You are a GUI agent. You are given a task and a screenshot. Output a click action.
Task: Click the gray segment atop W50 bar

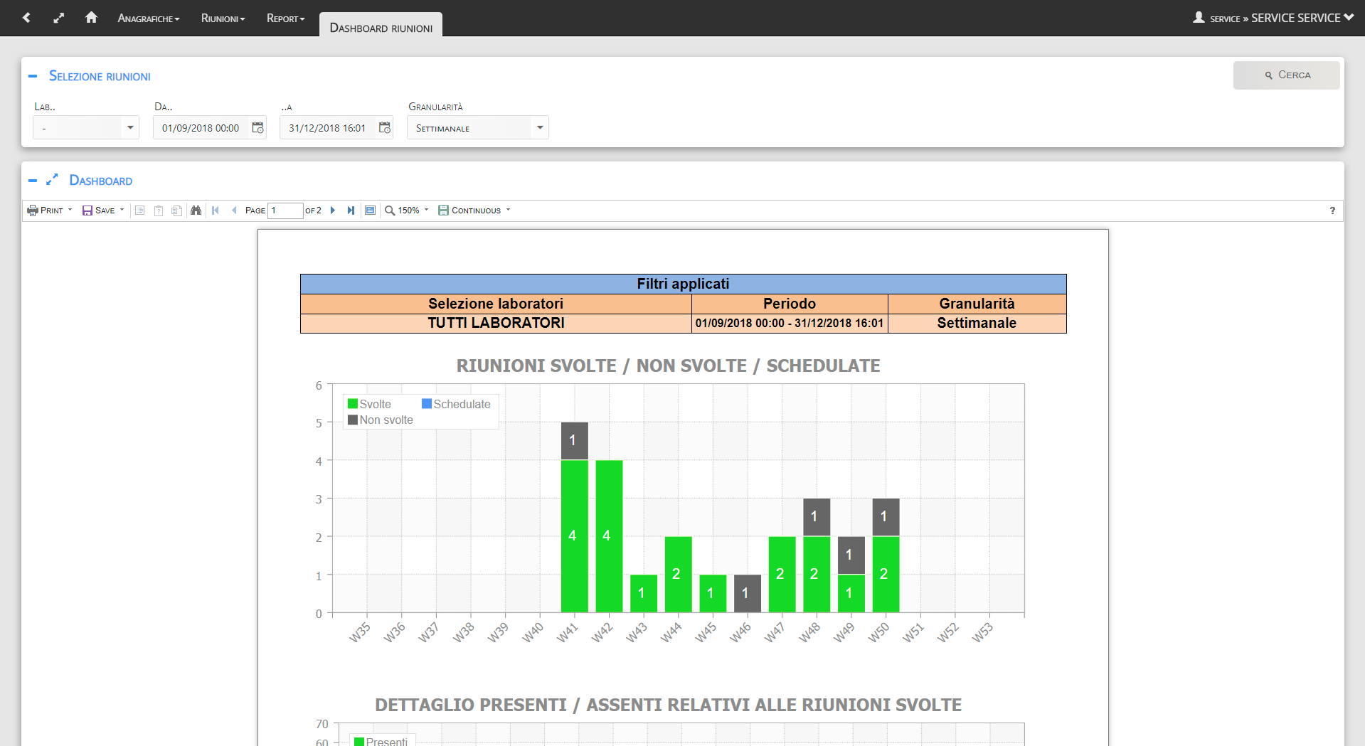click(x=886, y=517)
